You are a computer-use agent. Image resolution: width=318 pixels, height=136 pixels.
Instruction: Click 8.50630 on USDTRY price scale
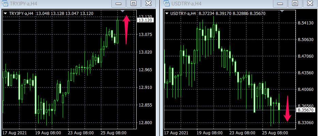pyautogui.click(x=306, y=39)
